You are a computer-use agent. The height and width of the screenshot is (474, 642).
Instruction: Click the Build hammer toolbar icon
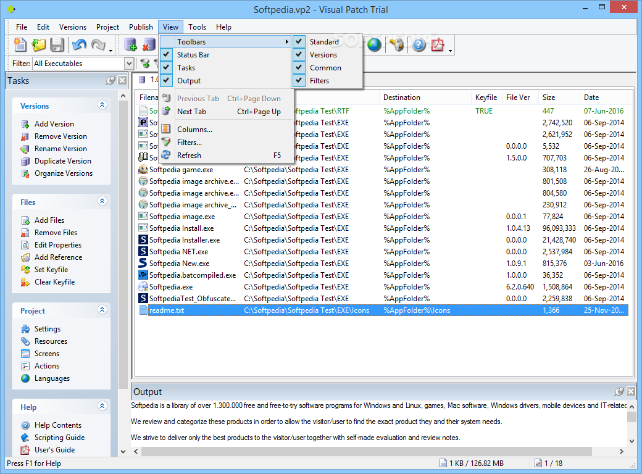(396, 44)
